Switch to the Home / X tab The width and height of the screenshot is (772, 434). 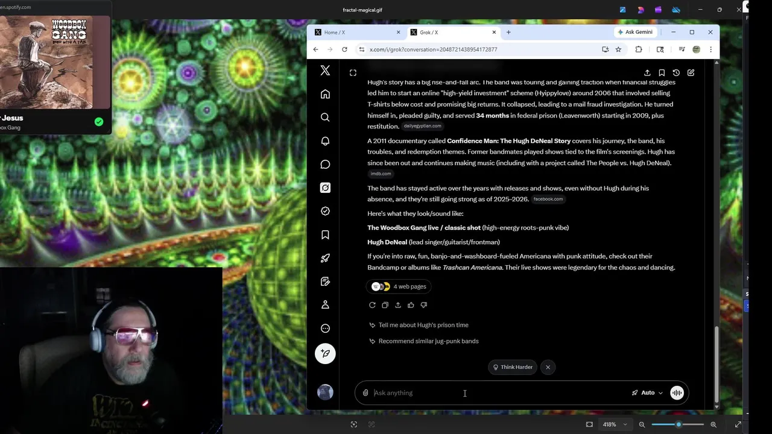[x=357, y=32]
